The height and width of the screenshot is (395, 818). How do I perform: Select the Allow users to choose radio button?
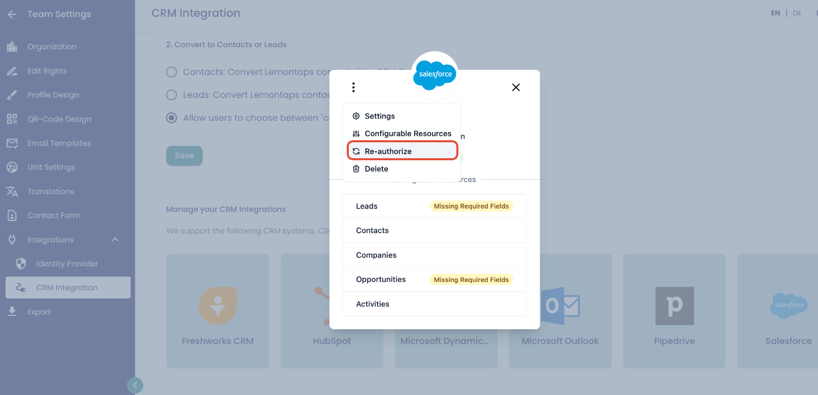pos(171,118)
